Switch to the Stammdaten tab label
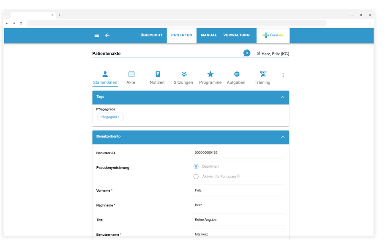The height and width of the screenshot is (245, 388). click(105, 82)
